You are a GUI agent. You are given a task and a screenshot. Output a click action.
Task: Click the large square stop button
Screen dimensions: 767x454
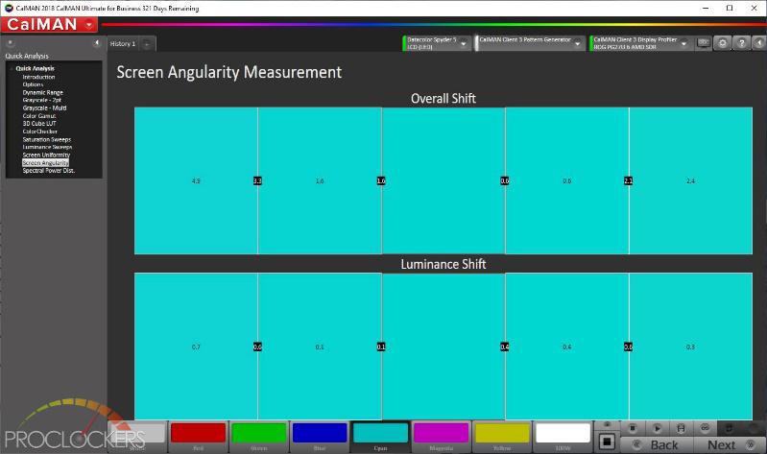point(607,442)
